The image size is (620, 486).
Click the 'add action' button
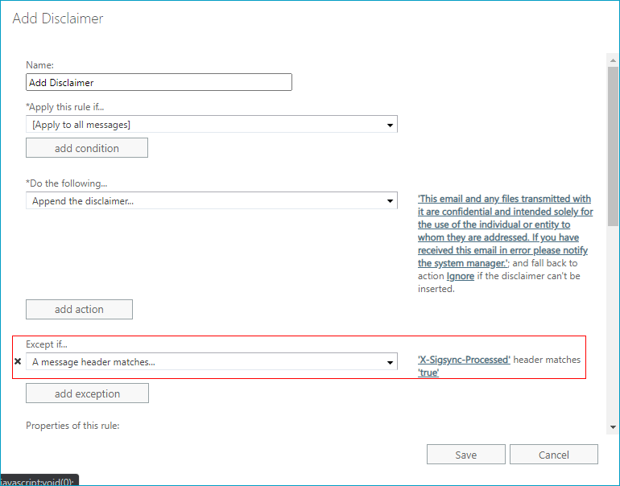[79, 309]
